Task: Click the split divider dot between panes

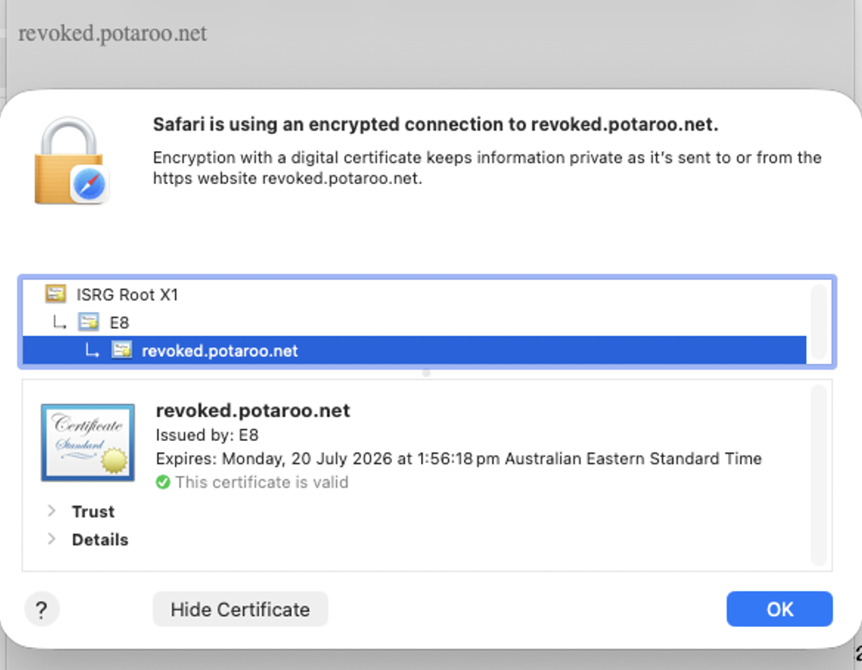Action: pyautogui.click(x=426, y=372)
